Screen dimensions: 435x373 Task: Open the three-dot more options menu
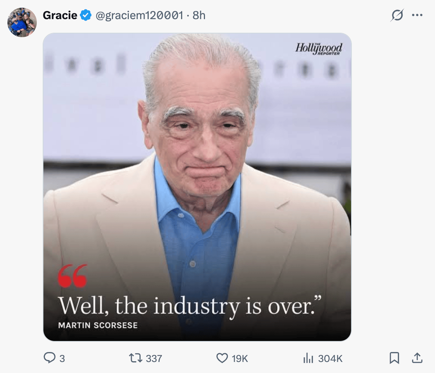coord(417,15)
